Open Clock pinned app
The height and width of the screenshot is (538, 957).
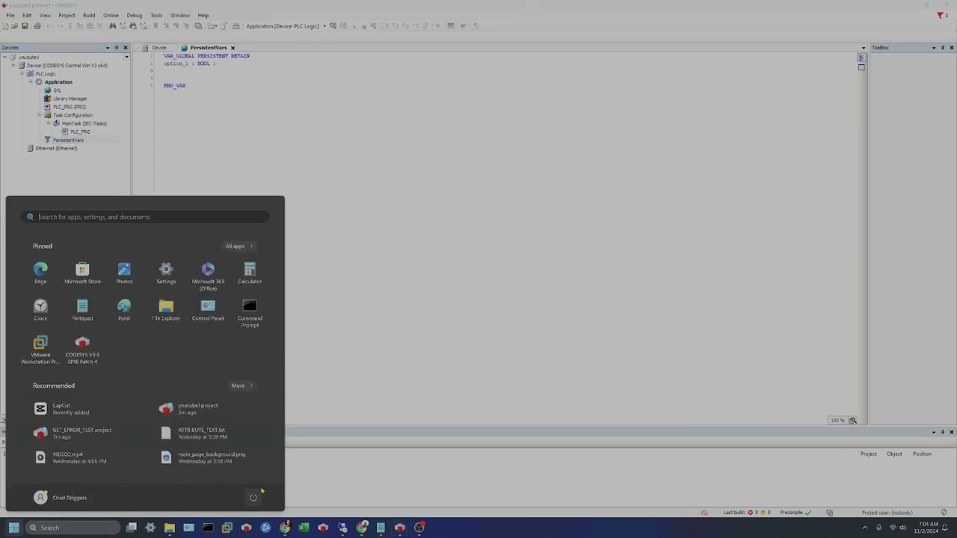(40, 309)
